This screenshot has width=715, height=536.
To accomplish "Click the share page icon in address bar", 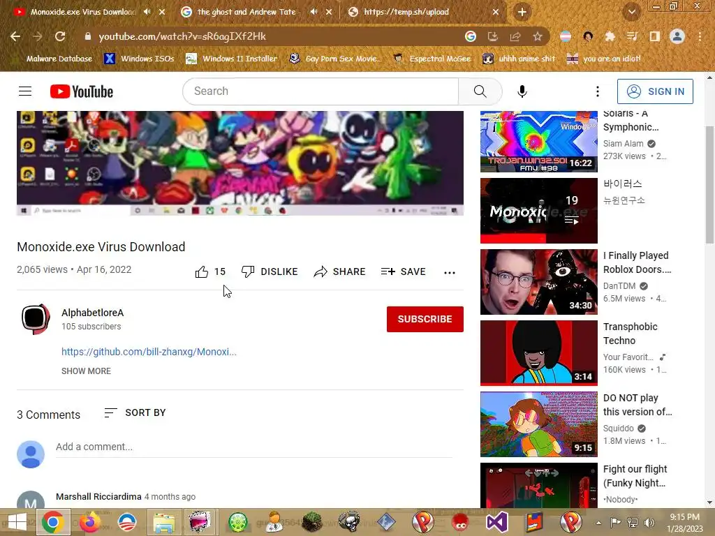I will 515,36.
